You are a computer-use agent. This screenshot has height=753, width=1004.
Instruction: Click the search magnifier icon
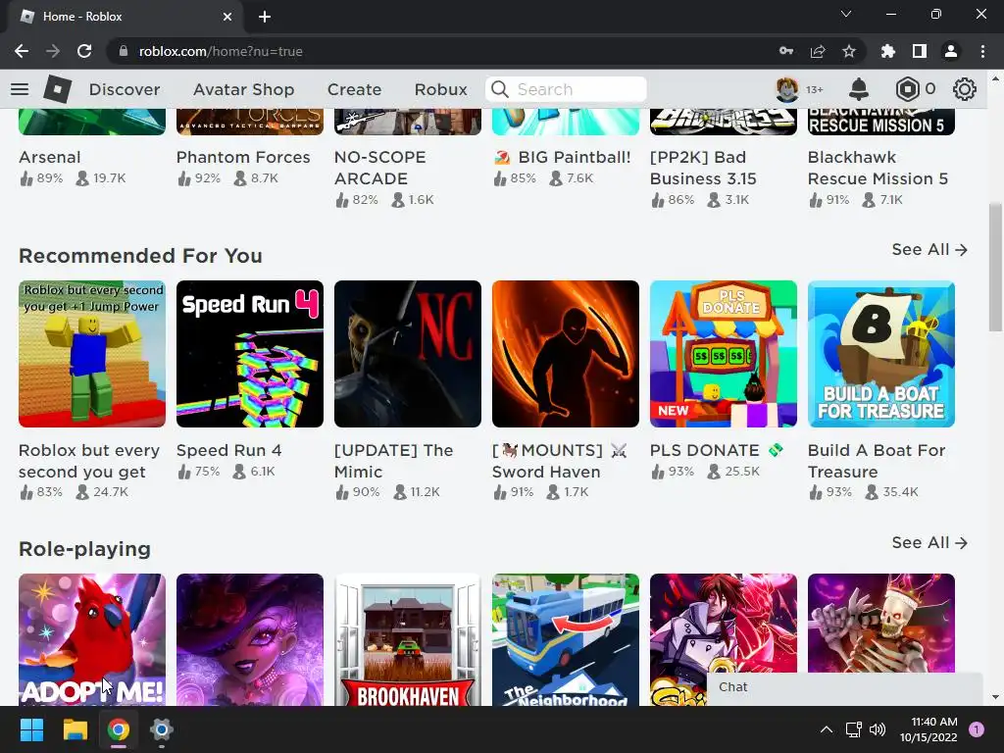click(499, 89)
